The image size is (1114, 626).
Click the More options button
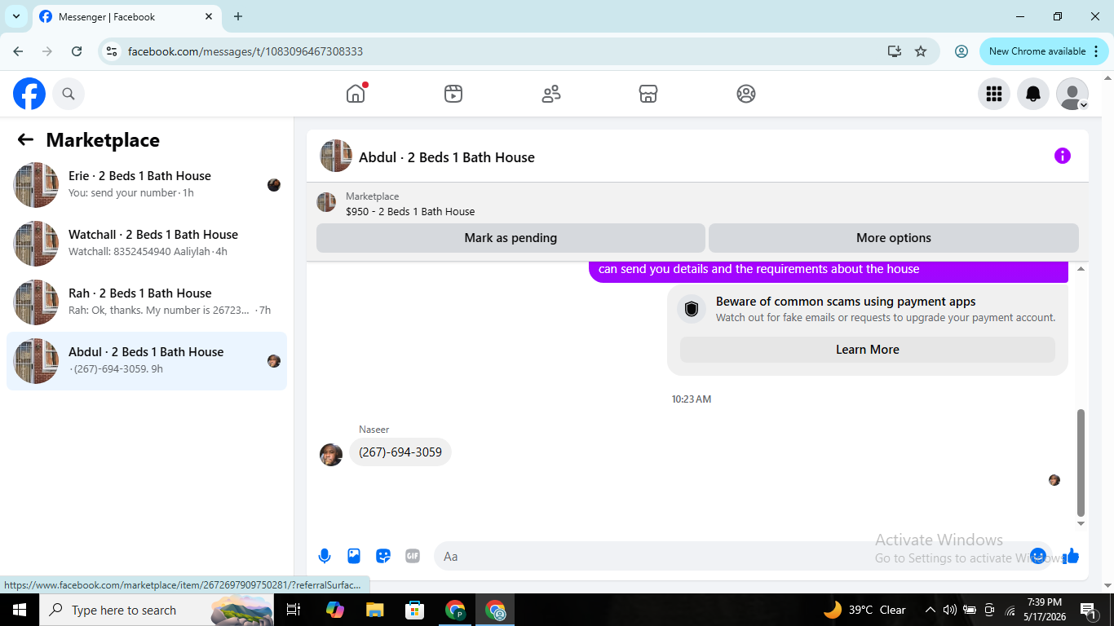(x=894, y=238)
